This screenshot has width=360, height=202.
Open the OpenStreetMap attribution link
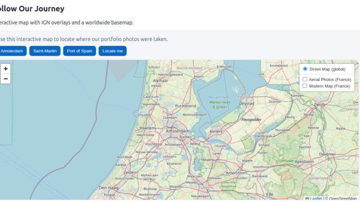point(342,199)
